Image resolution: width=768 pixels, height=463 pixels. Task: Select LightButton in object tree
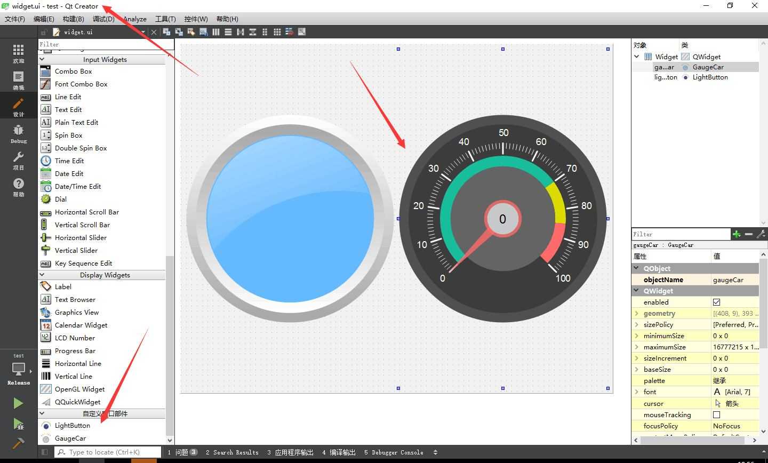point(695,77)
